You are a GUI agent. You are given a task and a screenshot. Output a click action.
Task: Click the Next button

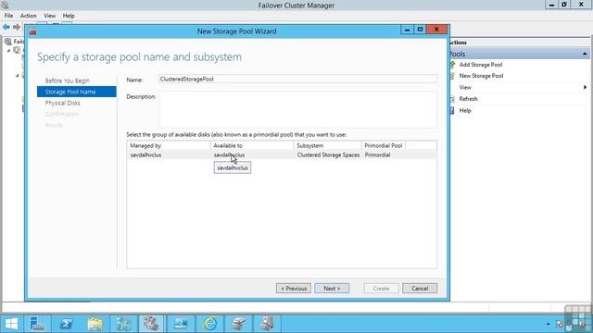click(332, 289)
